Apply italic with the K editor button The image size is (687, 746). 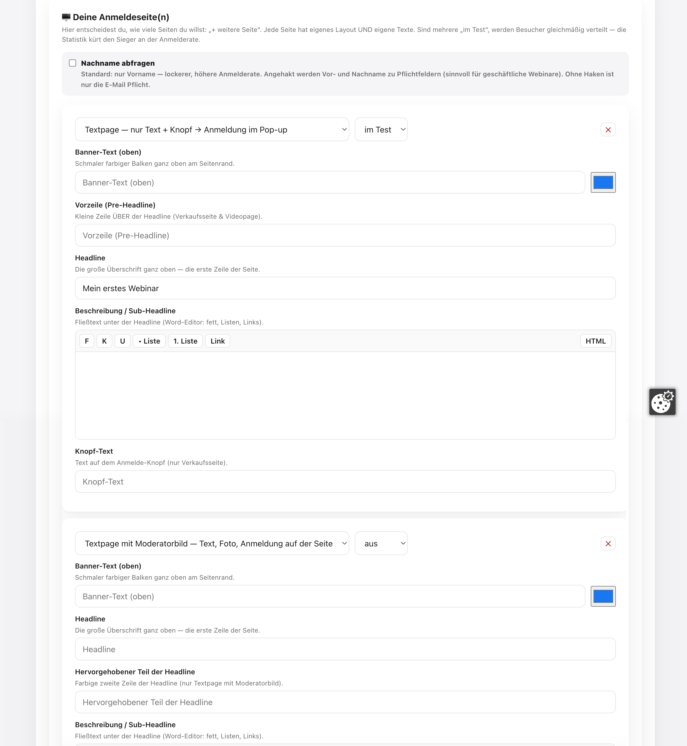pos(104,341)
